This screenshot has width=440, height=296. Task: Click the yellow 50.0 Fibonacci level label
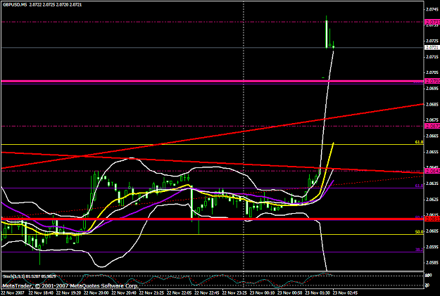[x=420, y=232]
